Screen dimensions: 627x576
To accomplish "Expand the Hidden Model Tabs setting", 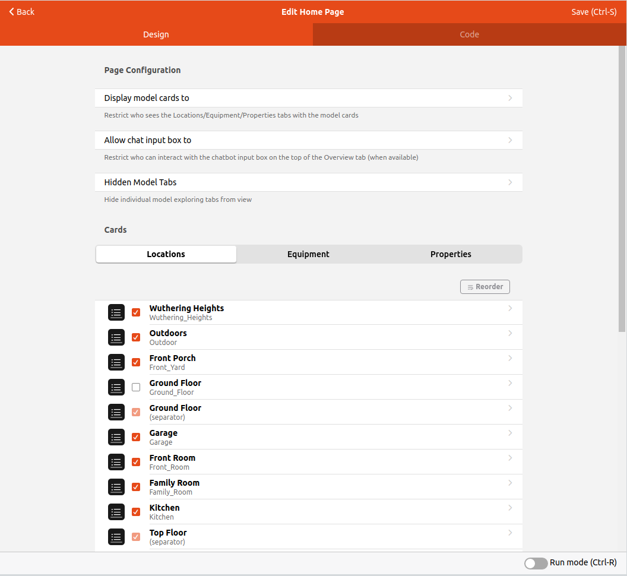I will point(308,182).
